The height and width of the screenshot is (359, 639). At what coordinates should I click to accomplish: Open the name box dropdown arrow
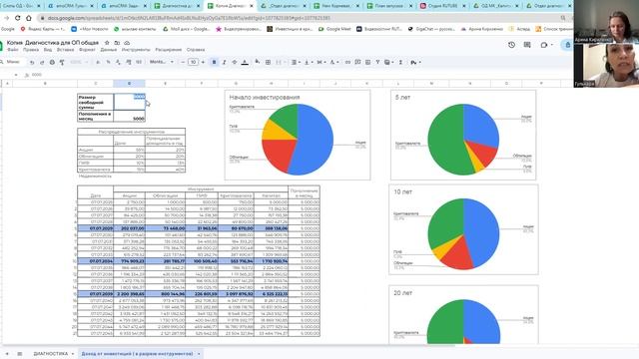click(x=16, y=75)
